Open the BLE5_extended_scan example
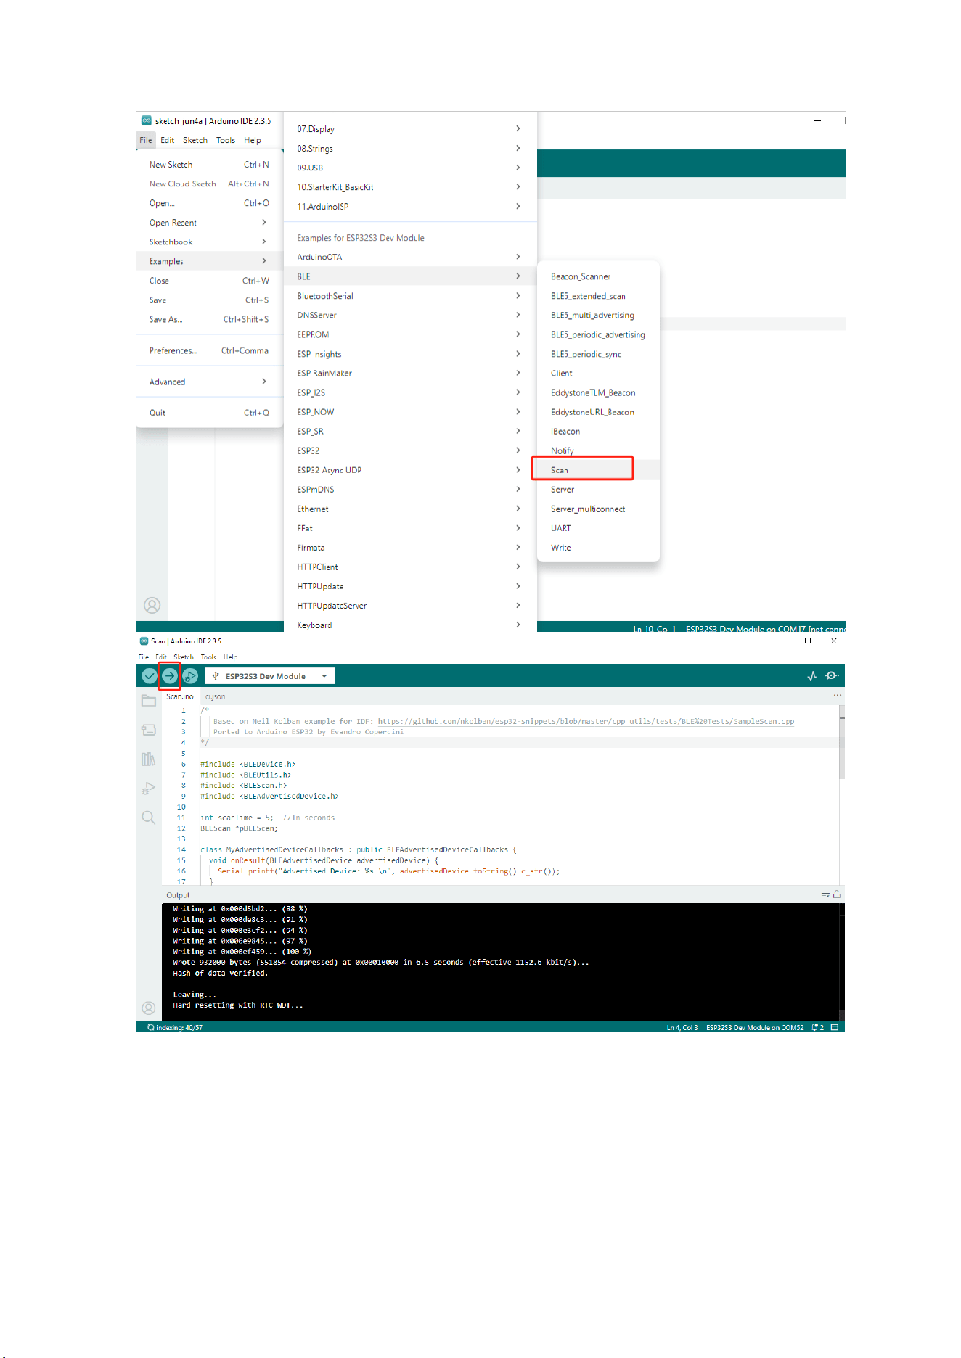The height and width of the screenshot is (1358, 961). click(x=598, y=296)
